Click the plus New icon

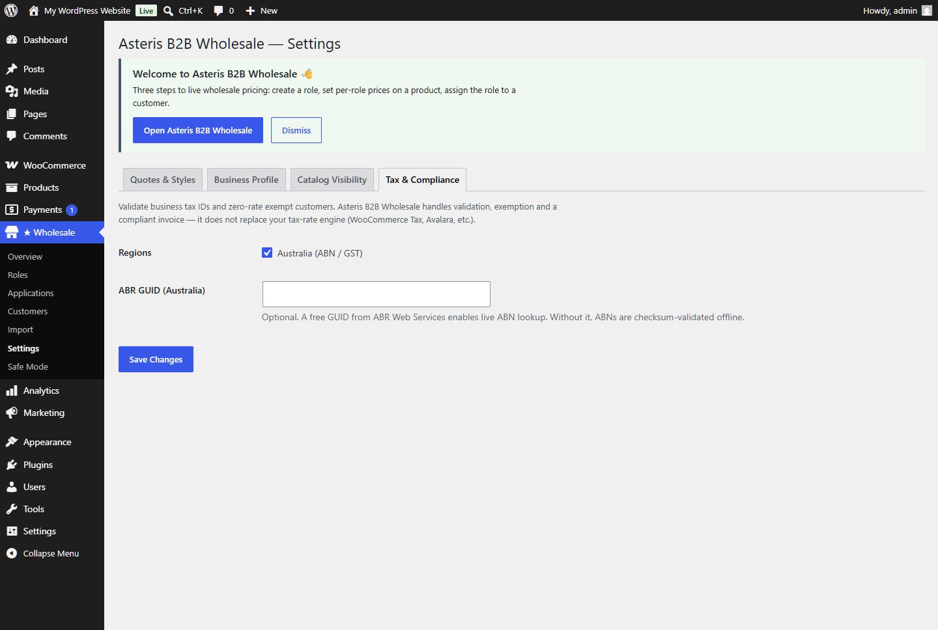click(250, 10)
